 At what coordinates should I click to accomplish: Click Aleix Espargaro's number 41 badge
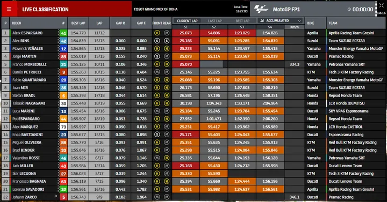(x=63, y=33)
